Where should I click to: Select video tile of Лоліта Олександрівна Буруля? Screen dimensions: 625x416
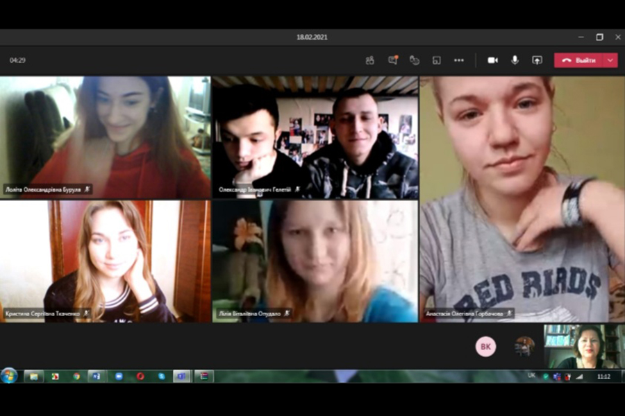click(x=106, y=137)
